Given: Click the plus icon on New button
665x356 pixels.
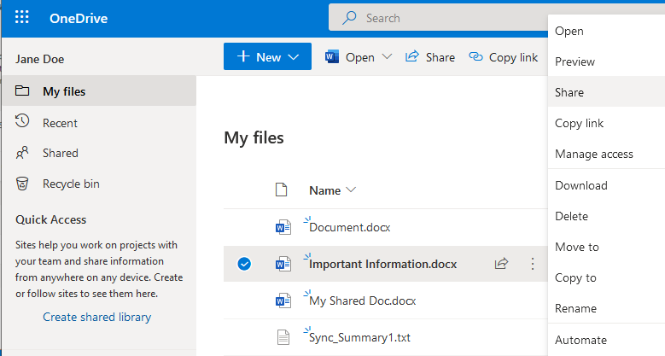Looking at the screenshot, I should [x=243, y=56].
